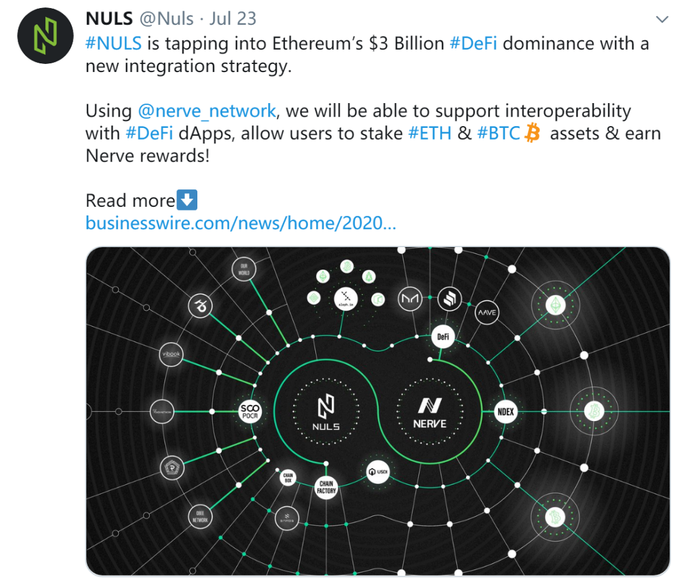The width and height of the screenshot is (687, 580).
Task: Click the AAVE node icon
Action: coord(487,312)
